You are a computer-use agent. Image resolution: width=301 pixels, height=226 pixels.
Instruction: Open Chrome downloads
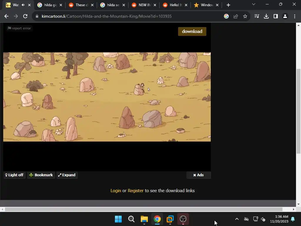tap(266, 16)
